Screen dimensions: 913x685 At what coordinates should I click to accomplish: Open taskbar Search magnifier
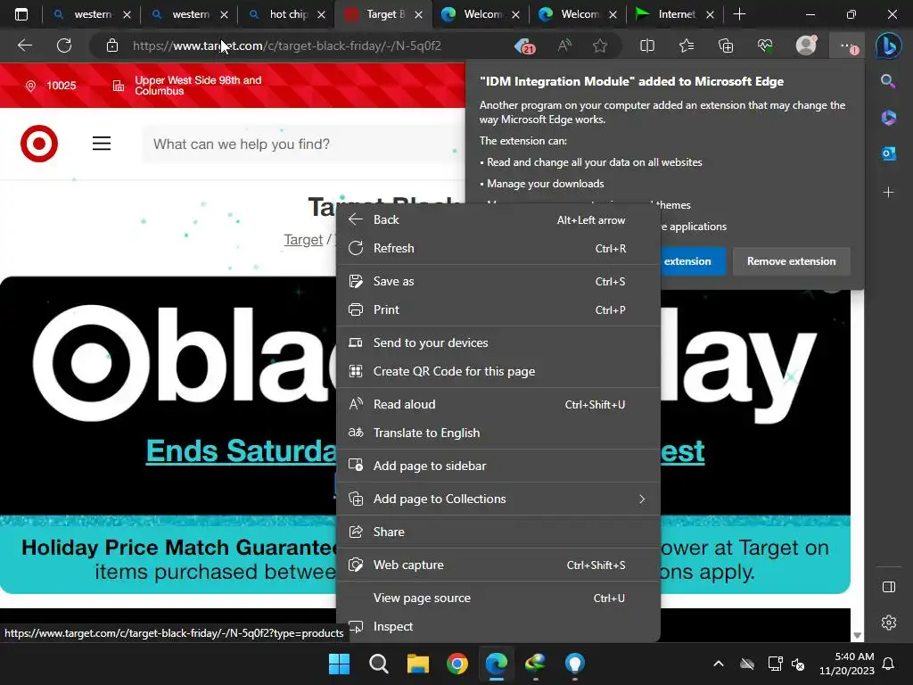click(x=378, y=664)
